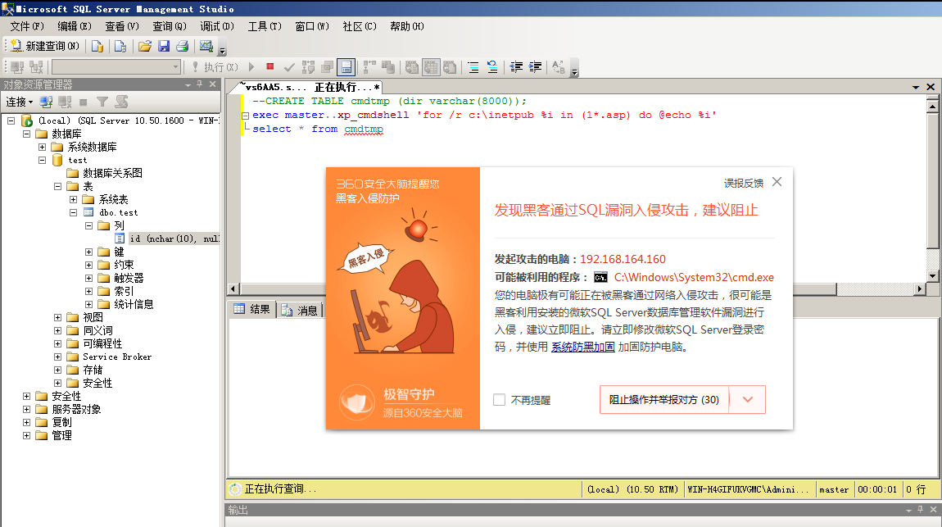The height and width of the screenshot is (527, 942).
Task: Click the Increase Indent icon
Action: click(535, 67)
